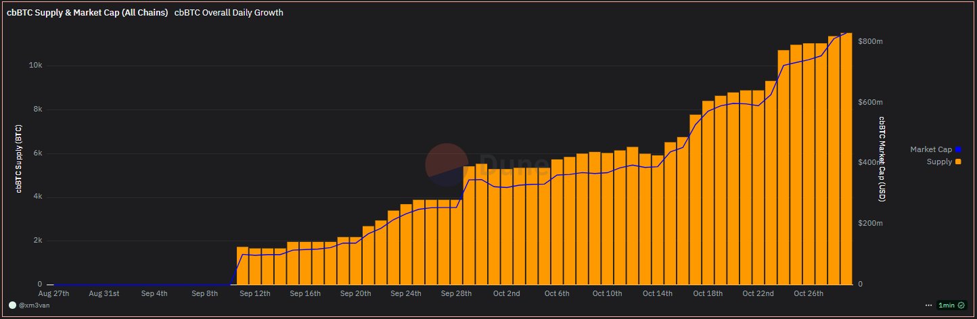
Task: Open the cbBTC Supply & Market Cap title
Action: click(x=87, y=13)
